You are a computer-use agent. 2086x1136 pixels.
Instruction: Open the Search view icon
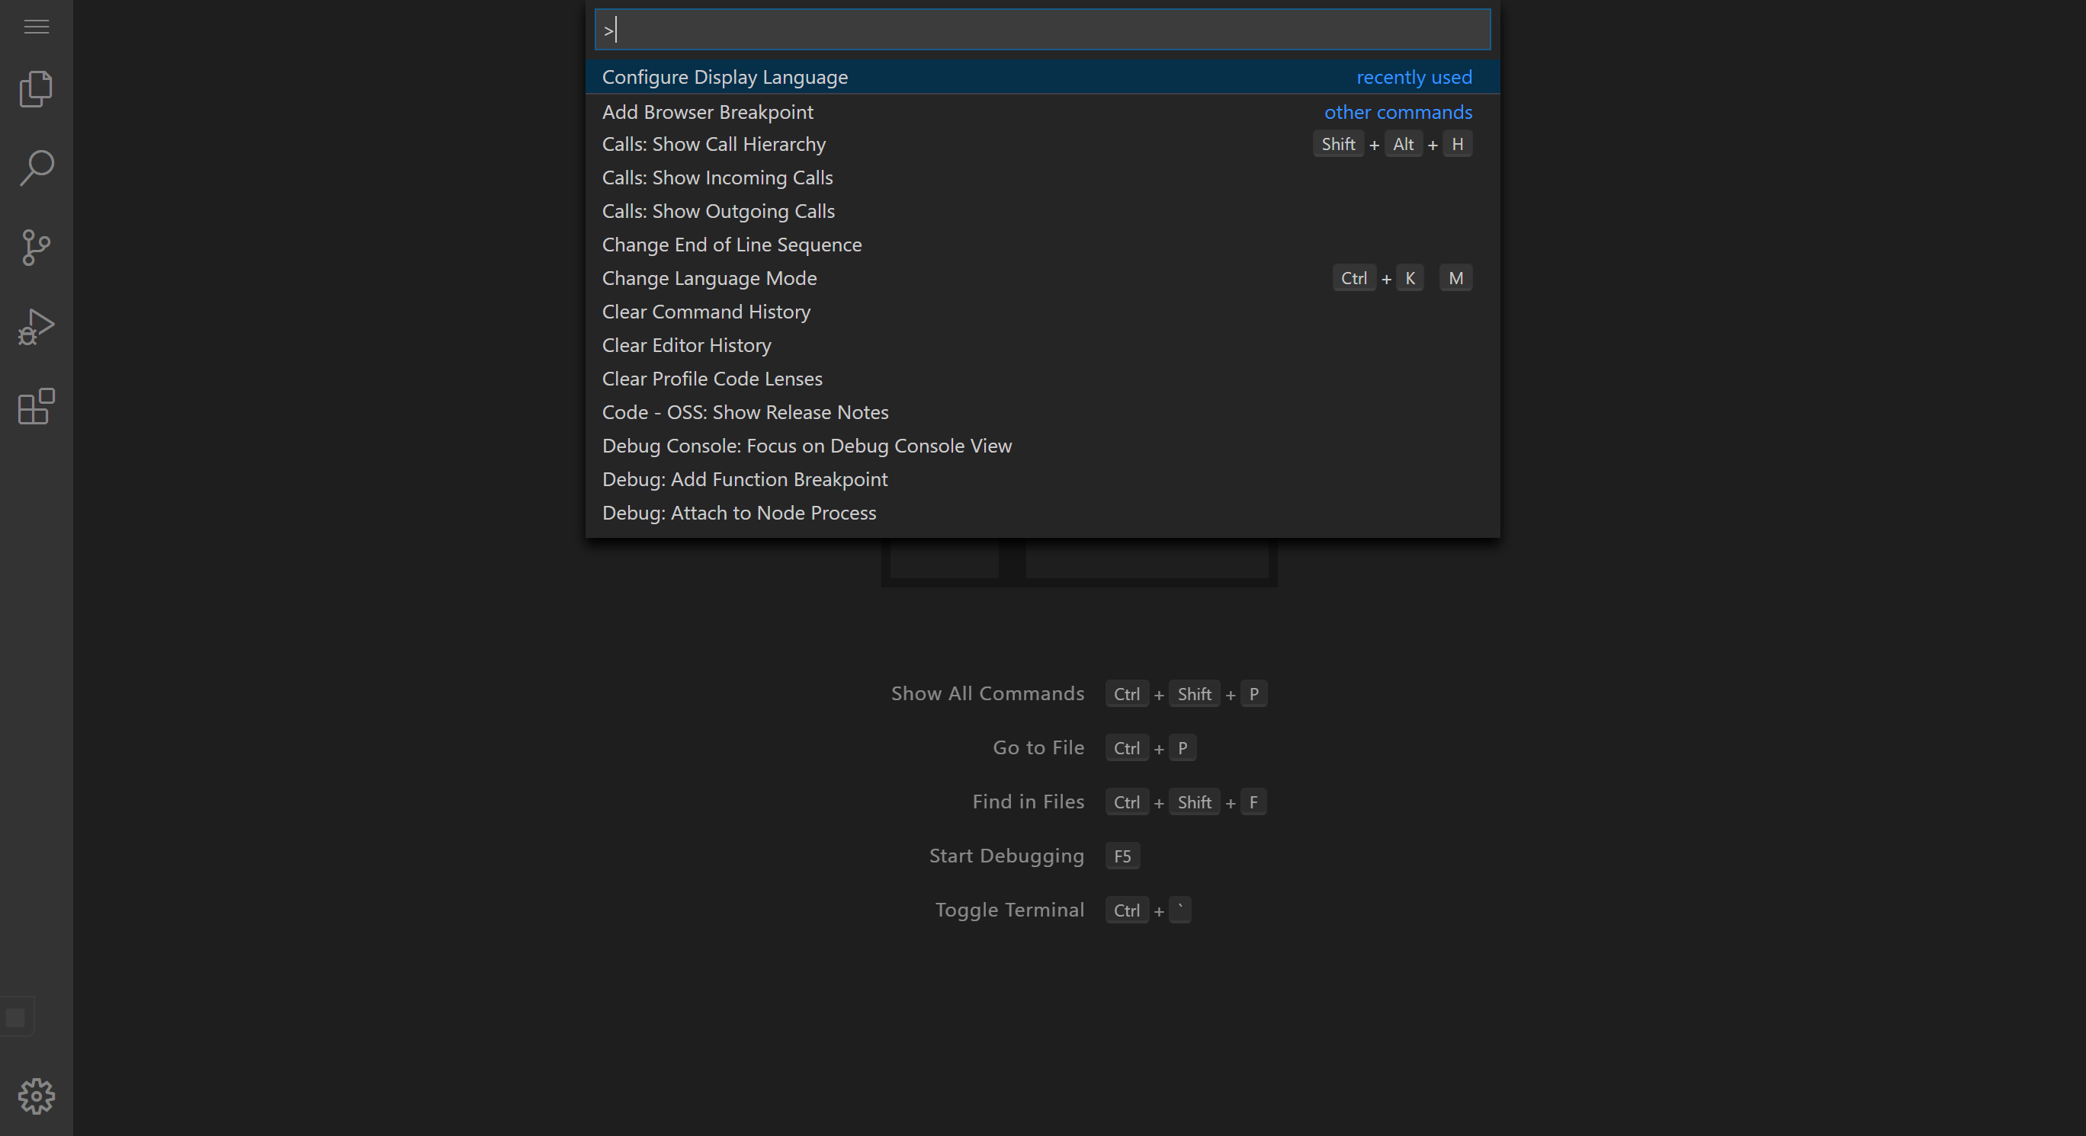37,168
